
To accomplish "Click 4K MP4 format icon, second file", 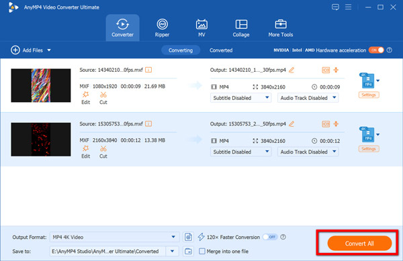I will click(x=367, y=134).
